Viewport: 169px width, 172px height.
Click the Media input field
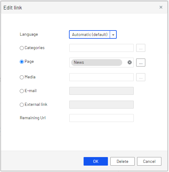(x=102, y=77)
